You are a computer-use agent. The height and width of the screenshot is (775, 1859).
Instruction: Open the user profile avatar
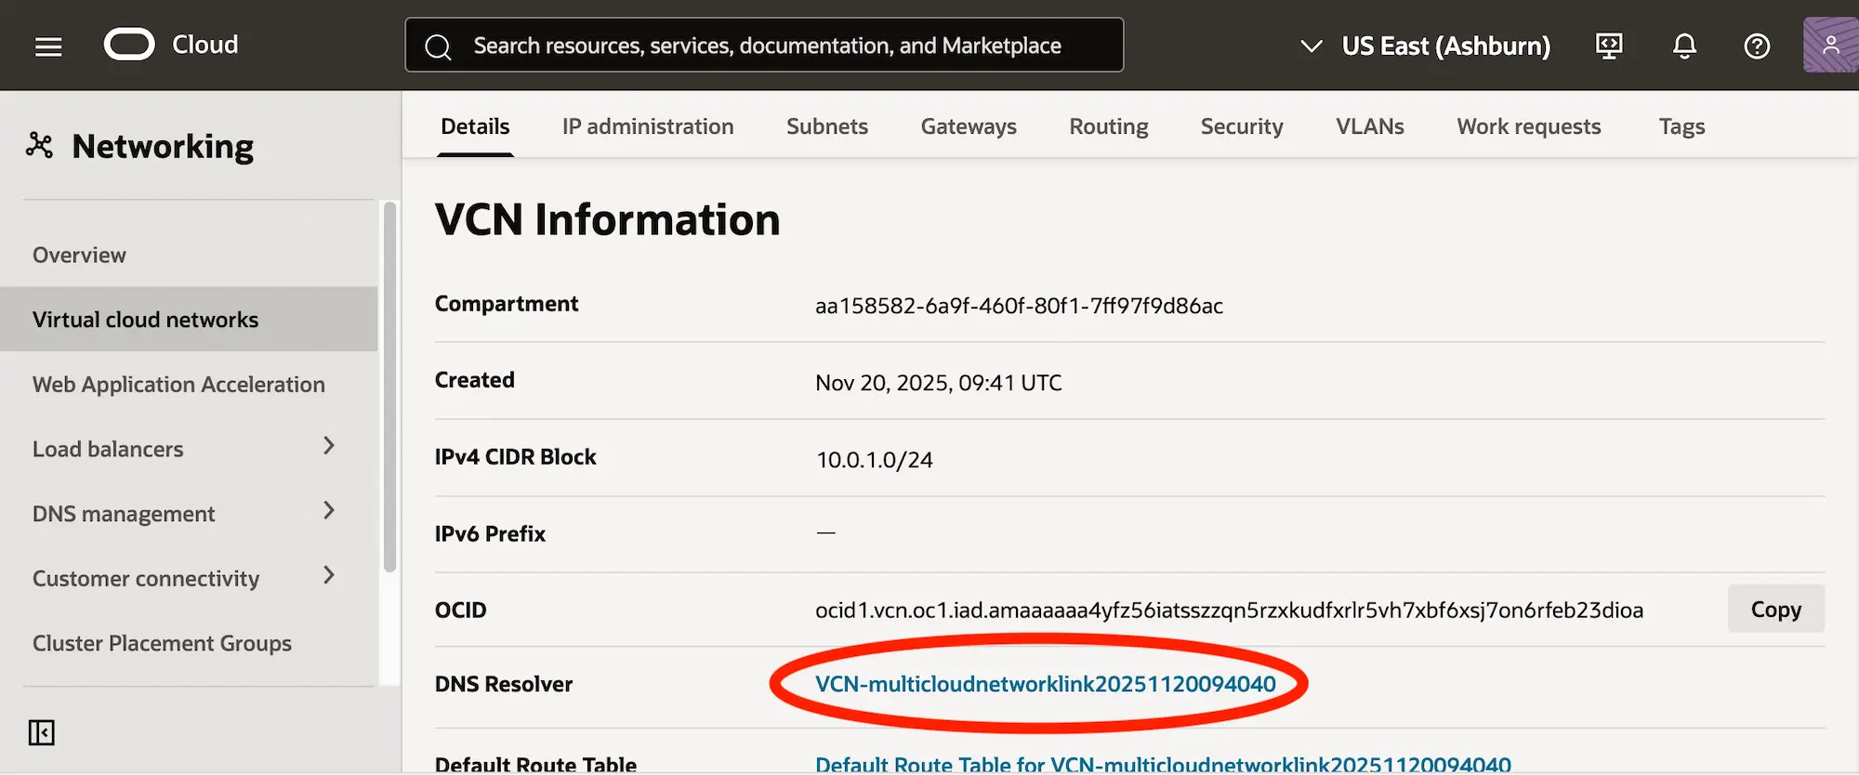[x=1830, y=45]
